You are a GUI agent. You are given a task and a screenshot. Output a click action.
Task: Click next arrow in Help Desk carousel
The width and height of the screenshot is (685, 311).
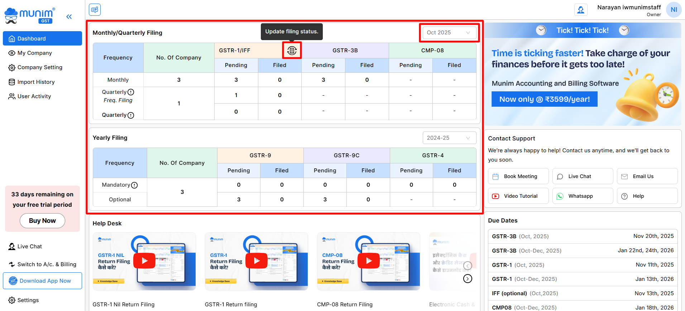(468, 279)
